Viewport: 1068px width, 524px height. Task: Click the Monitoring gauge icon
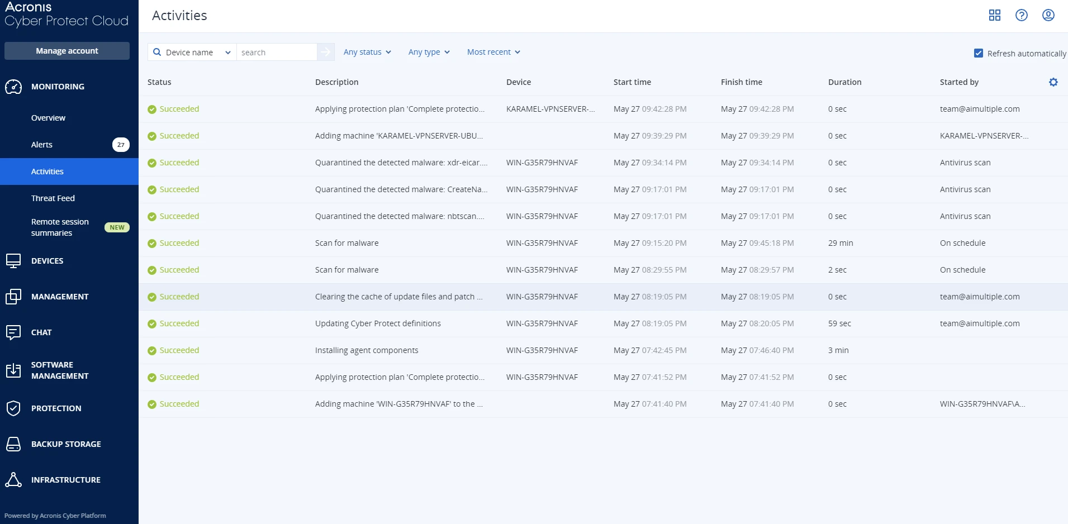[13, 87]
